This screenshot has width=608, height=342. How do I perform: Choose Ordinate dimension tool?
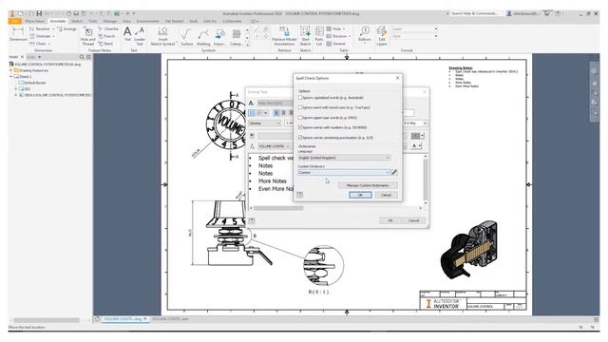pos(40,36)
